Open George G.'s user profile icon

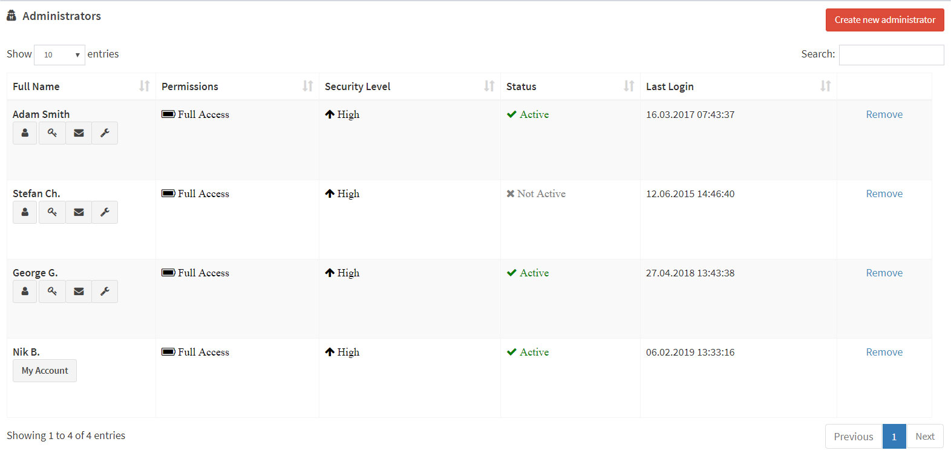(x=25, y=291)
